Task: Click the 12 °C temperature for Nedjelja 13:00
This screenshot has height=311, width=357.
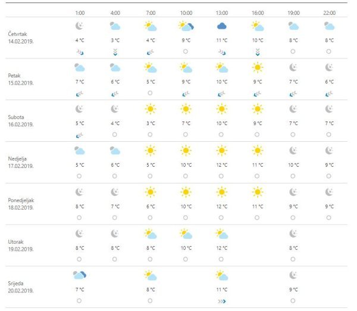Action: (221, 165)
